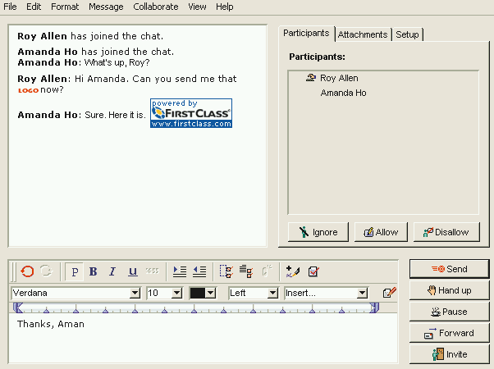Select the Plain text style button
Viewport: 494px width, 369px height.
click(75, 271)
